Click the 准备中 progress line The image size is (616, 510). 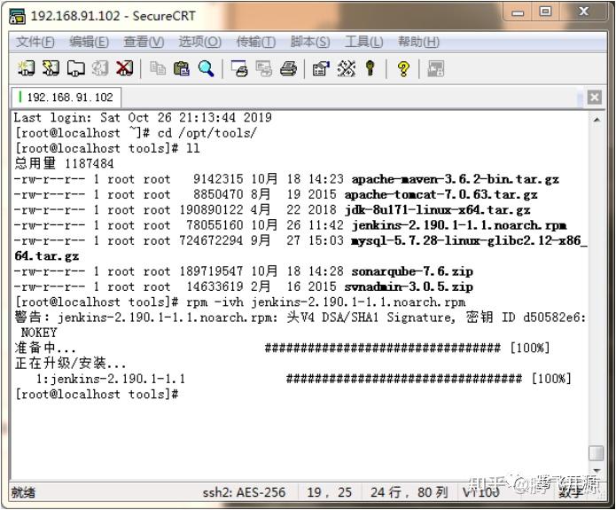click(x=282, y=348)
